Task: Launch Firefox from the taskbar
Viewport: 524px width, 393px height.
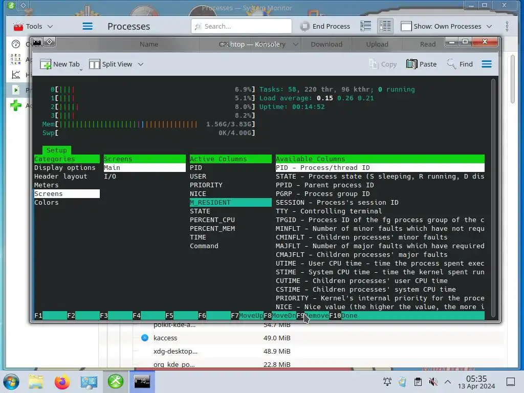Action: (x=62, y=382)
